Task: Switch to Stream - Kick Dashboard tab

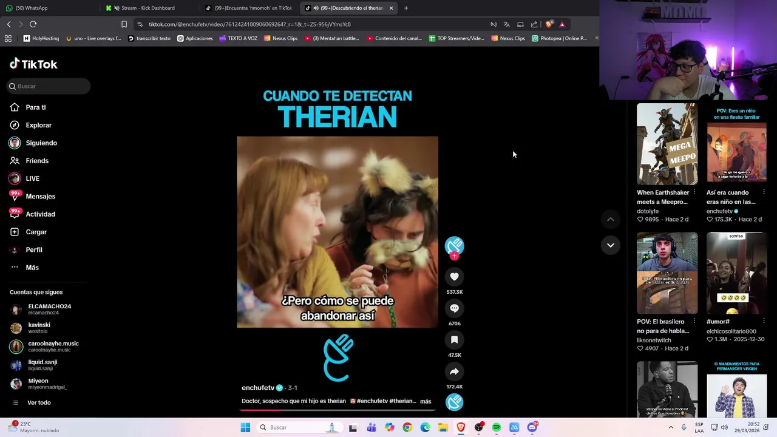Action: click(148, 8)
